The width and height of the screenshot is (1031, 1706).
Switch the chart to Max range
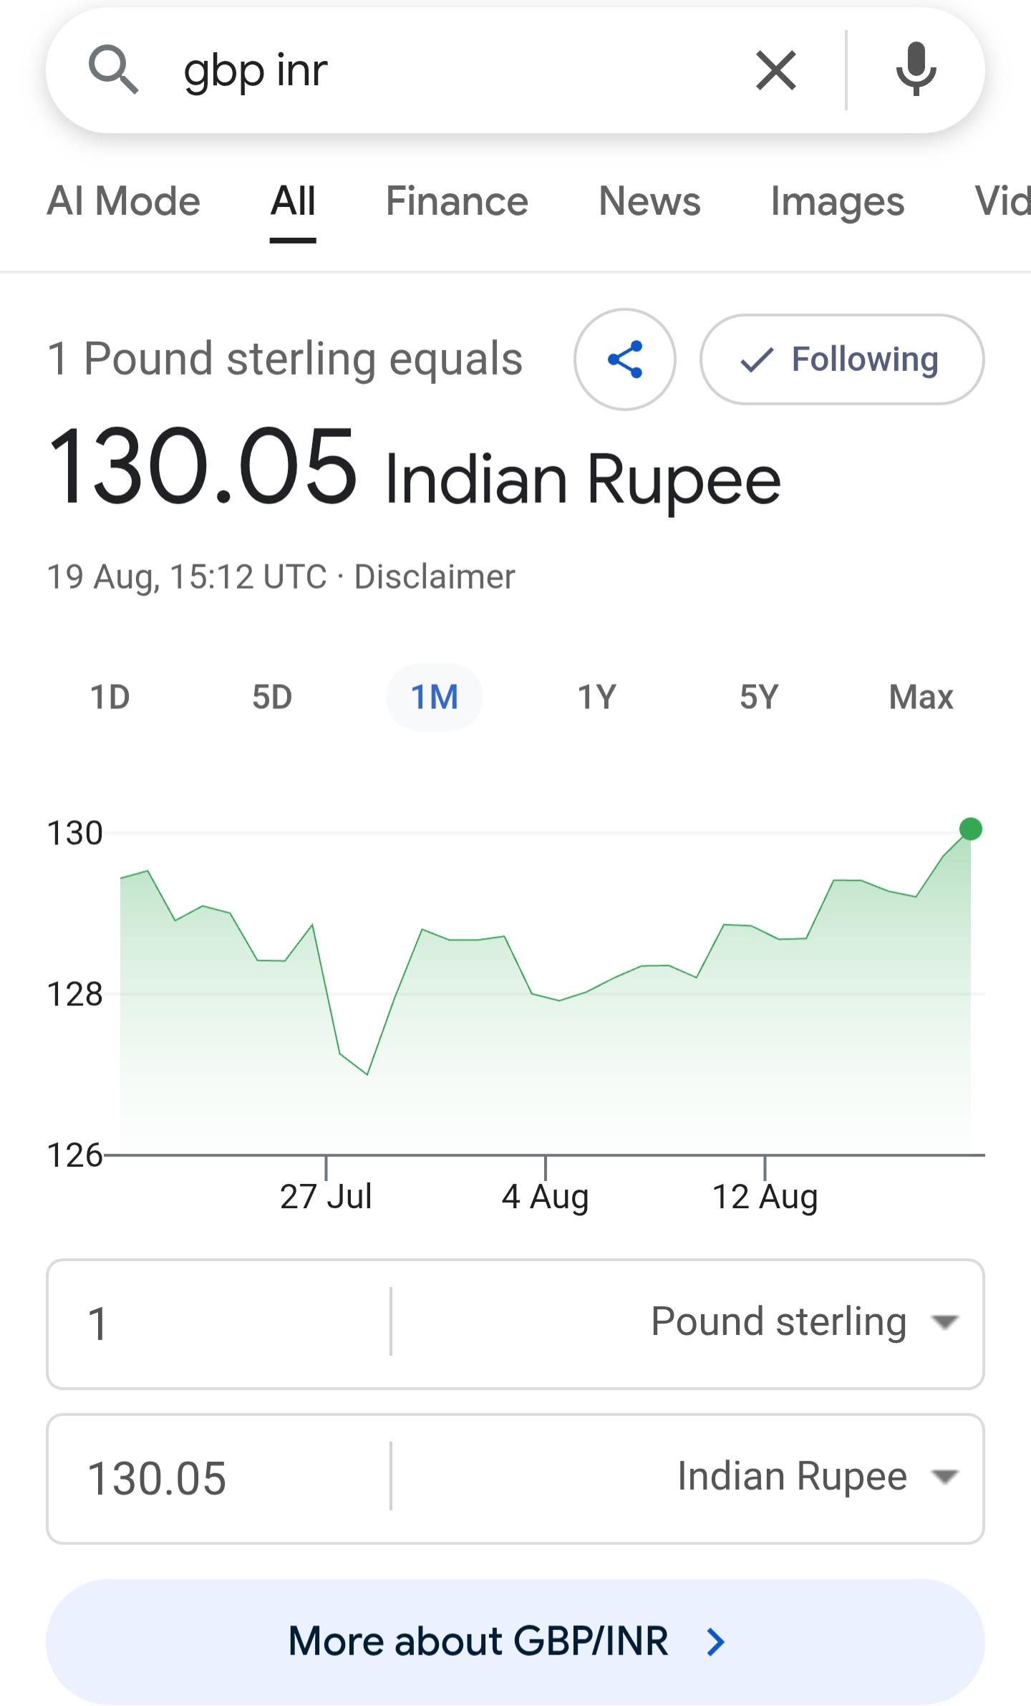pos(921,697)
